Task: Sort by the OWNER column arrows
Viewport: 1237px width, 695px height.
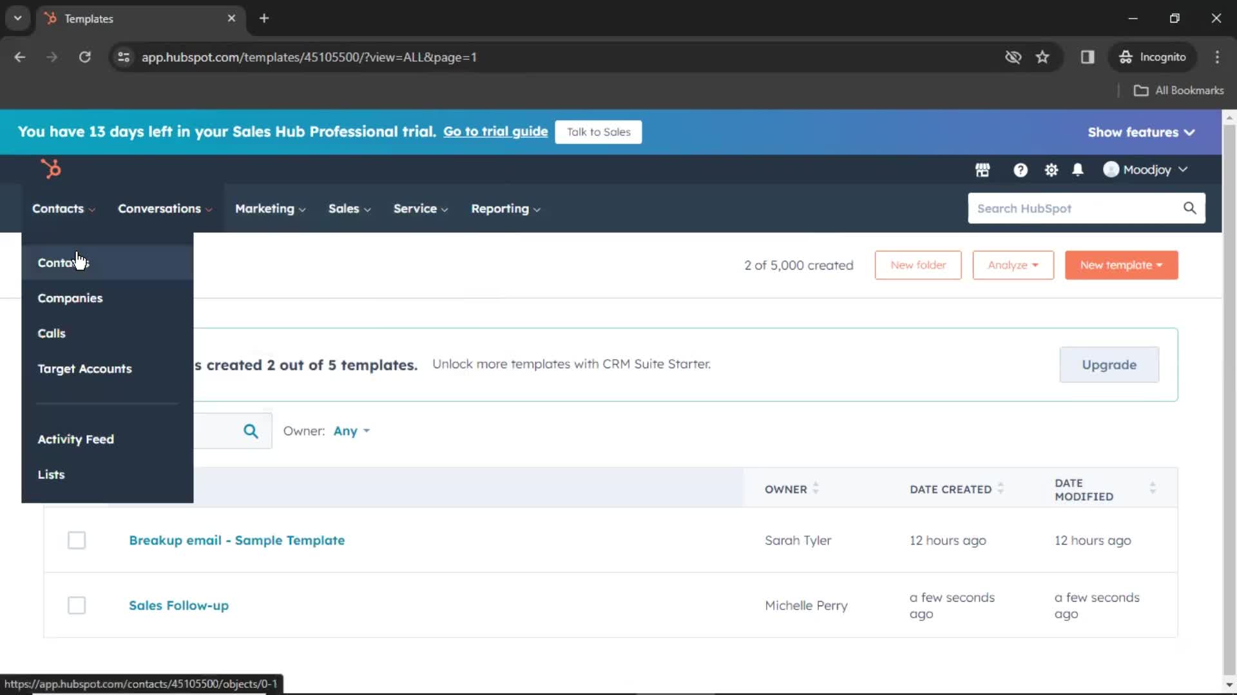Action: [x=816, y=488]
